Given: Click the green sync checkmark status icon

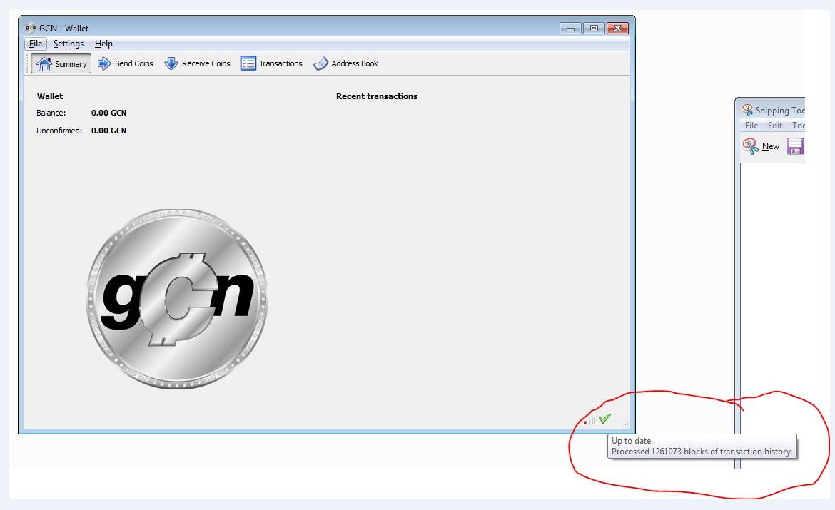Looking at the screenshot, I should point(605,419).
